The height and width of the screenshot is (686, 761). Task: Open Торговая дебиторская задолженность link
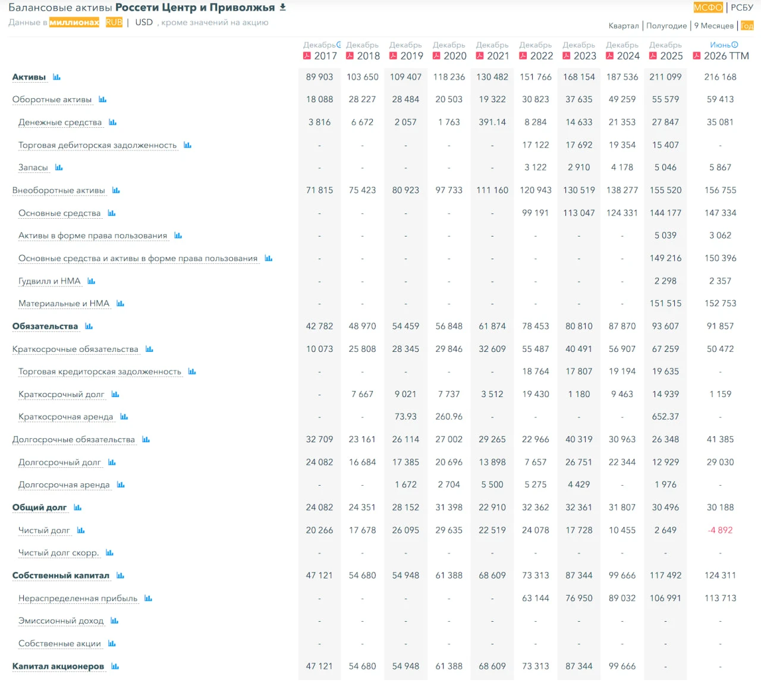point(98,146)
